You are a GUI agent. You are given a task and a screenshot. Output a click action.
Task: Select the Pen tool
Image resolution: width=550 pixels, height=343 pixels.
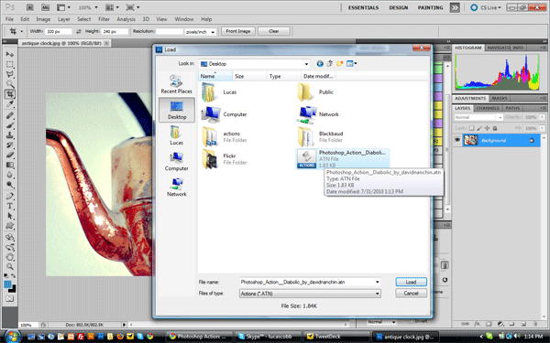[10, 196]
